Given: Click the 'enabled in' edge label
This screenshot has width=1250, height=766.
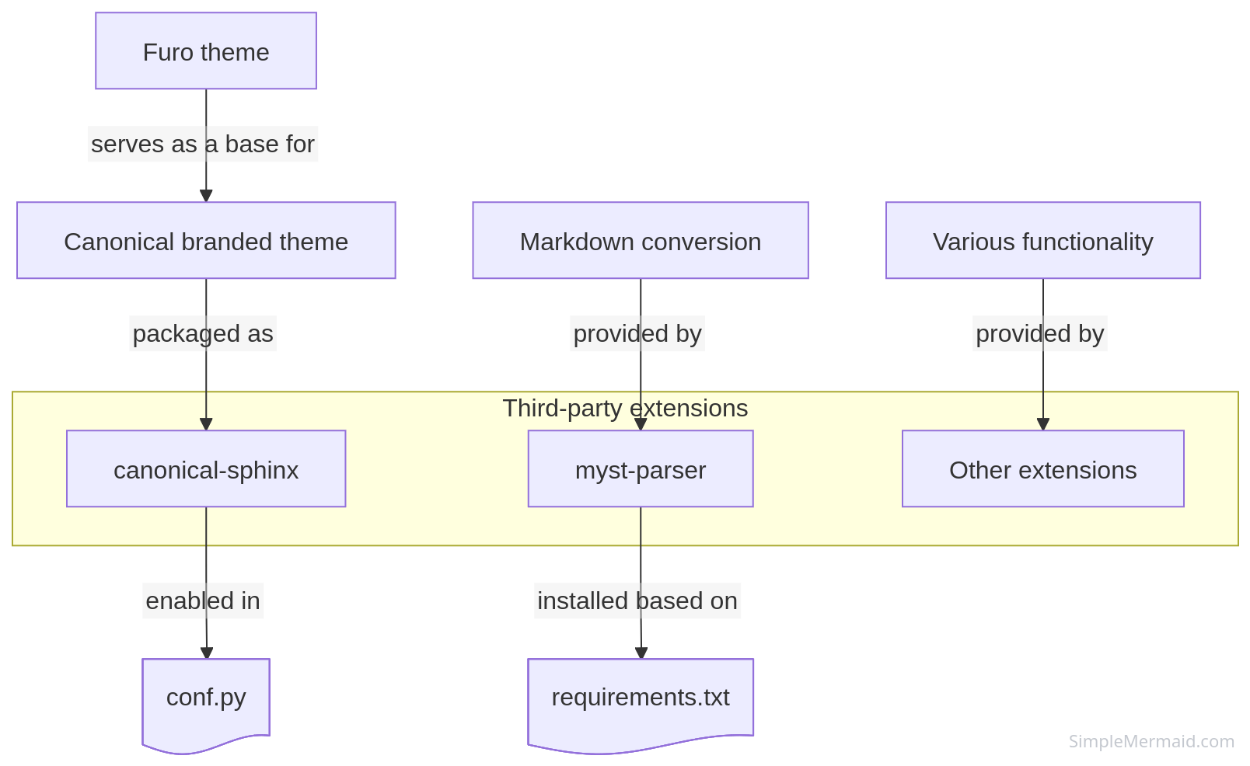Looking at the screenshot, I should [203, 601].
